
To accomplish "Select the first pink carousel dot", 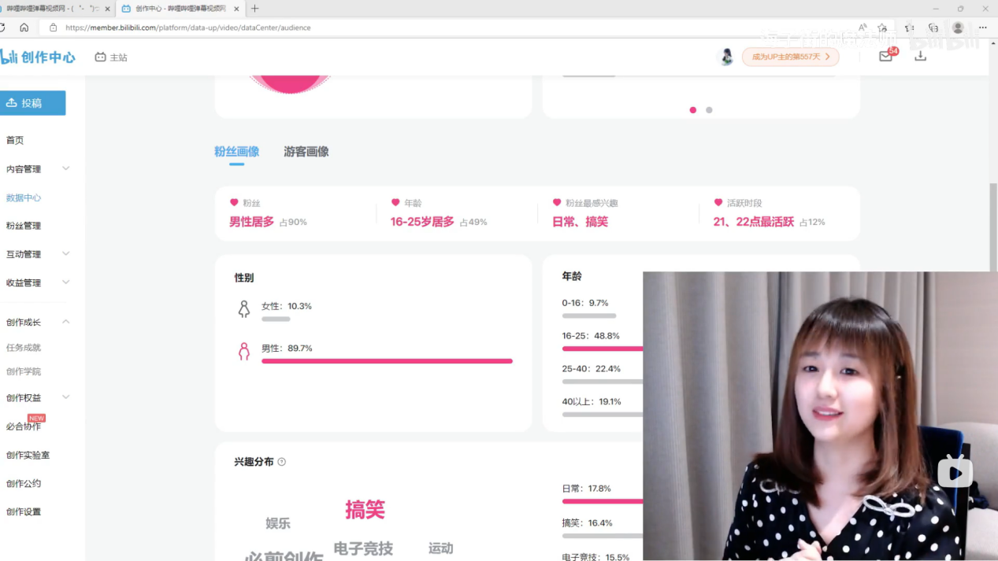I will (693, 110).
